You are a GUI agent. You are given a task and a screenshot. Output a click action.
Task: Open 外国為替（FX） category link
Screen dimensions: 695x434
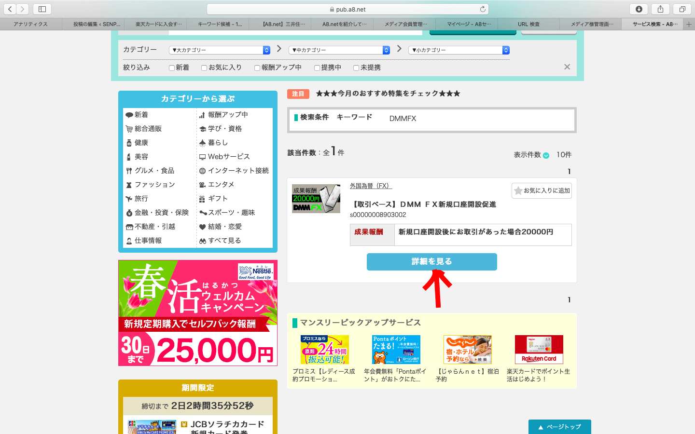pos(371,186)
